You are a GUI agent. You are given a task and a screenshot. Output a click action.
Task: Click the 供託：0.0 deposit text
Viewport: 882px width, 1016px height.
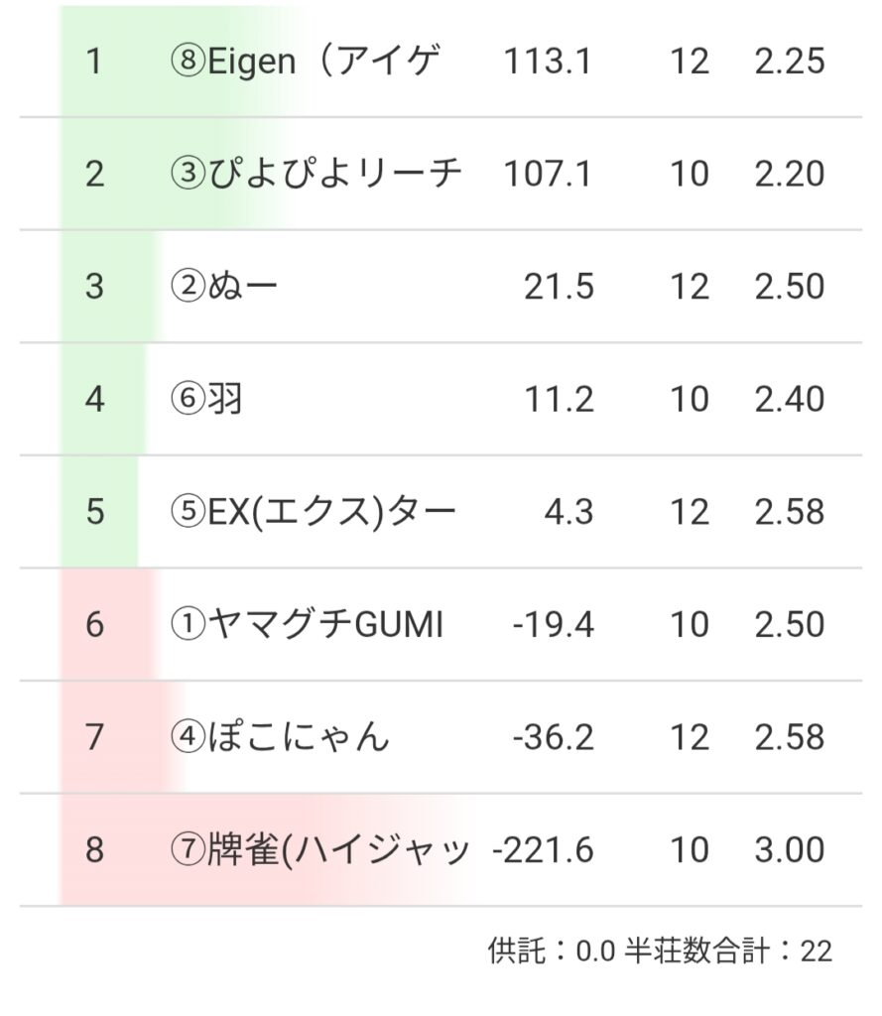pyautogui.click(x=552, y=951)
